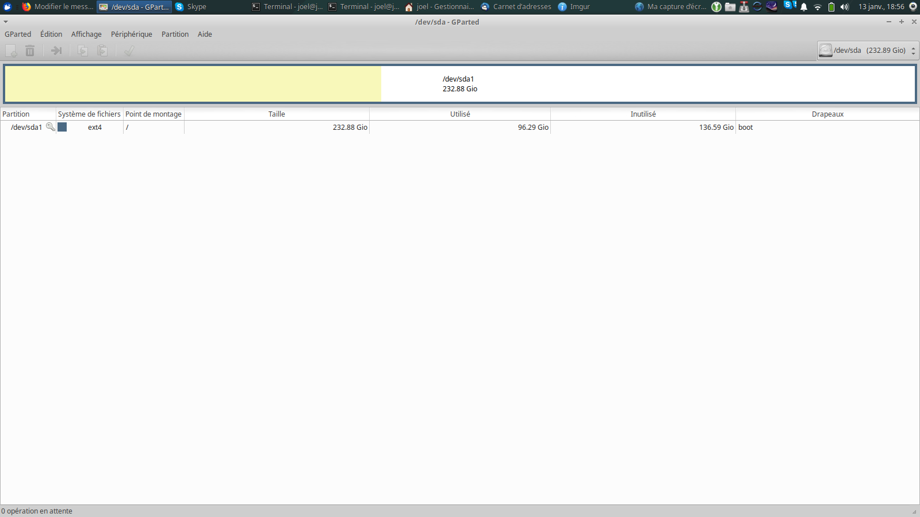The width and height of the screenshot is (920, 517).
Task: Click the New partition toolbar icon
Action: point(11,51)
